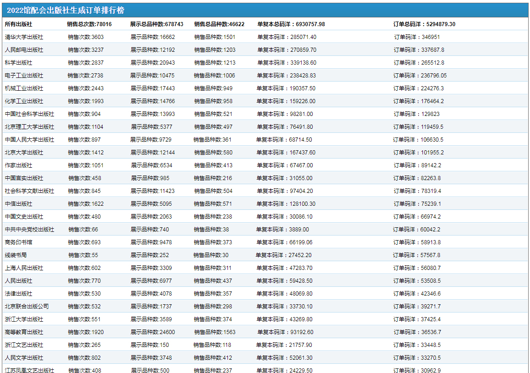Click 清华大学出版社 订单码洋 value 346951
This screenshot has width=530, height=373.
pos(416,37)
